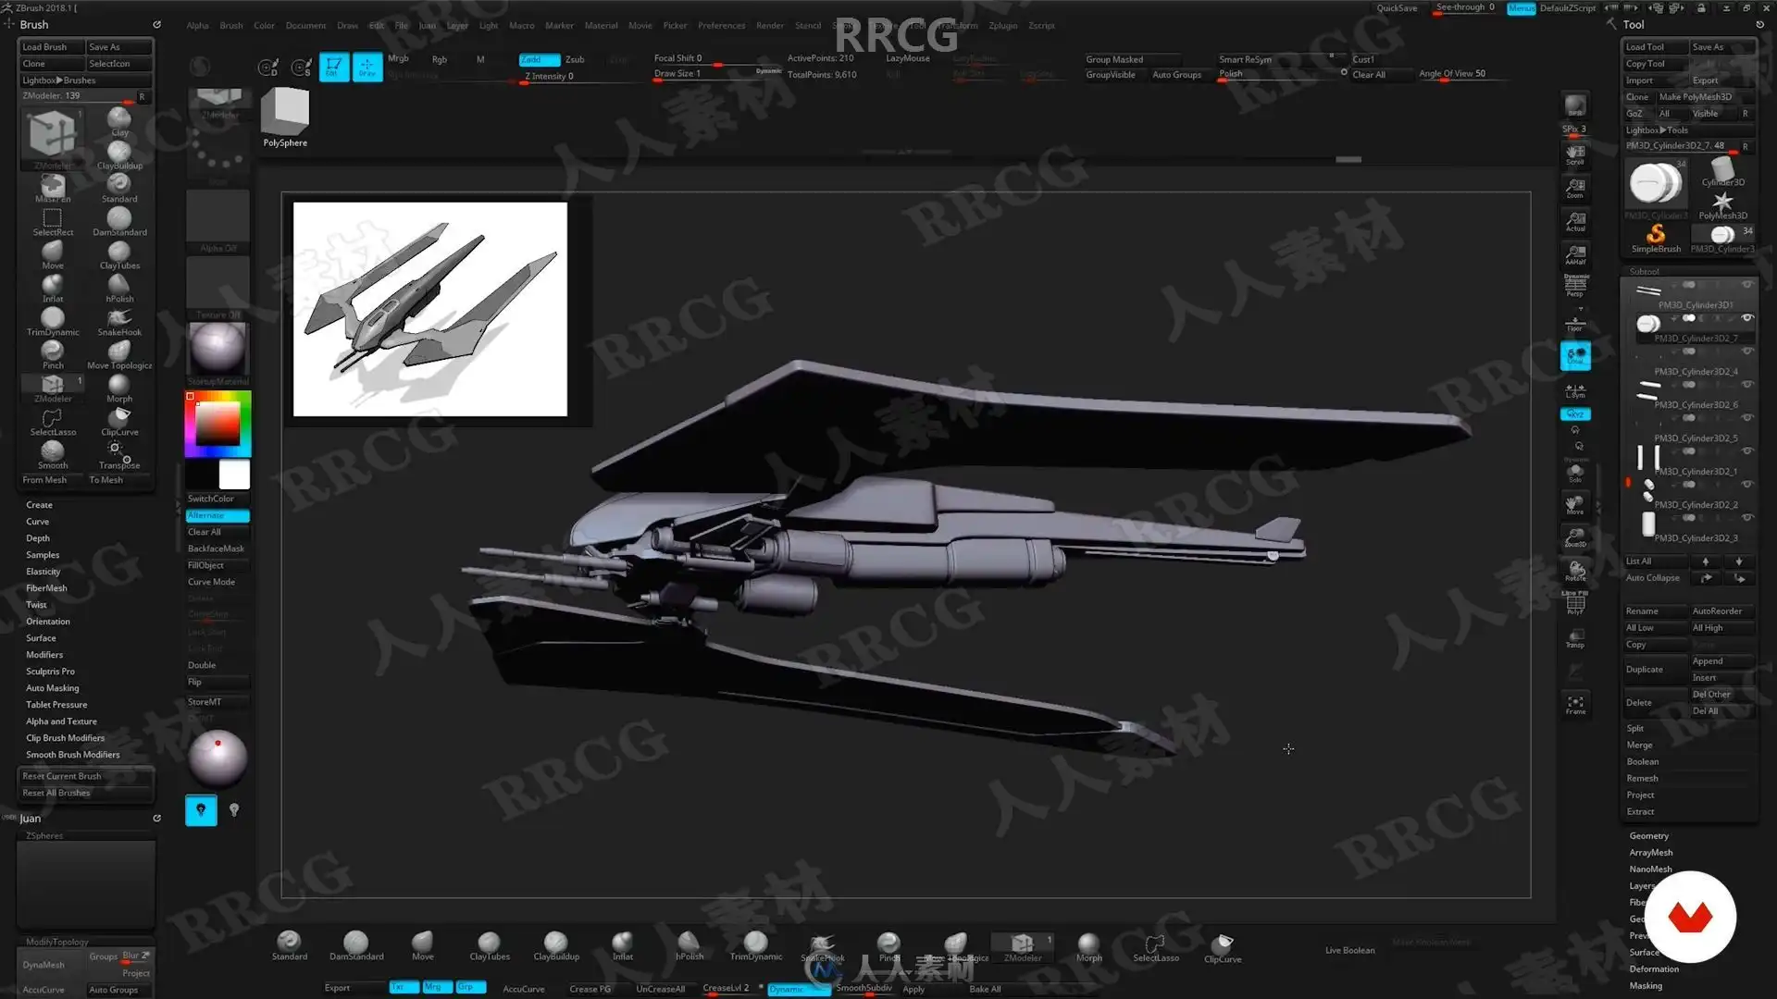The height and width of the screenshot is (999, 1777).
Task: Open the Render menu
Action: [x=769, y=26]
